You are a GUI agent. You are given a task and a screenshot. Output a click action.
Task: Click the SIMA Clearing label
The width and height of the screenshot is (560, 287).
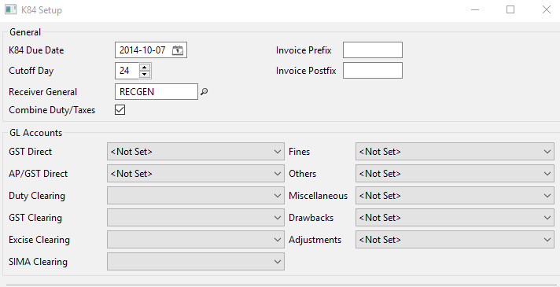coord(39,262)
